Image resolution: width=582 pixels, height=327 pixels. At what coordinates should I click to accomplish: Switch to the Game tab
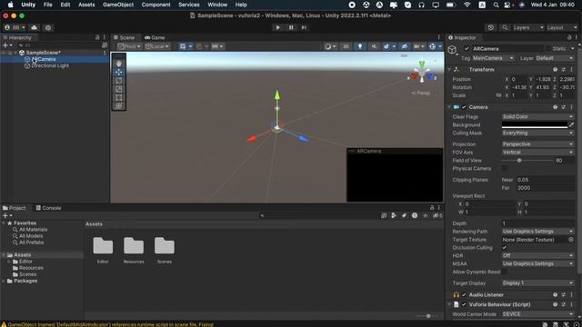[x=155, y=37]
